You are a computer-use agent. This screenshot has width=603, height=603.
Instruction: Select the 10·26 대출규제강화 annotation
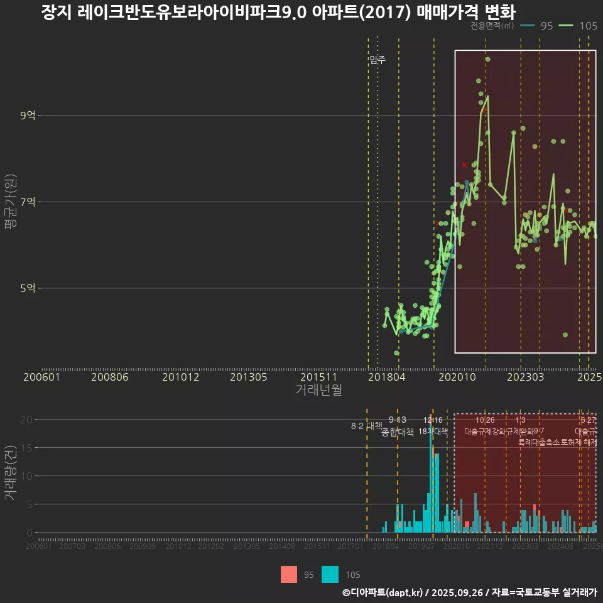click(x=485, y=426)
